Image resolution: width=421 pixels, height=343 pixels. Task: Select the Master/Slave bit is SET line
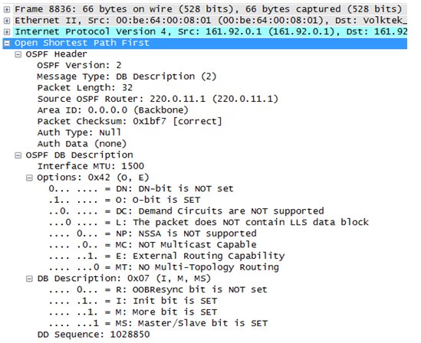(x=158, y=323)
